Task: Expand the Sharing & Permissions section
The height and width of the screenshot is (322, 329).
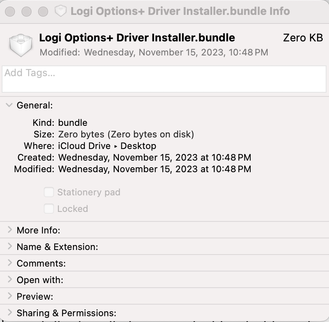Action: tap(10, 313)
